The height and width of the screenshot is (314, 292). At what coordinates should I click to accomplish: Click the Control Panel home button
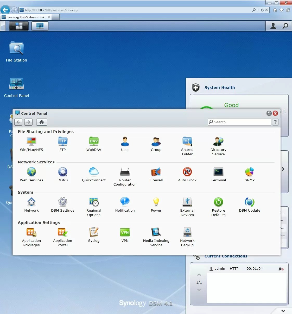[x=42, y=122]
